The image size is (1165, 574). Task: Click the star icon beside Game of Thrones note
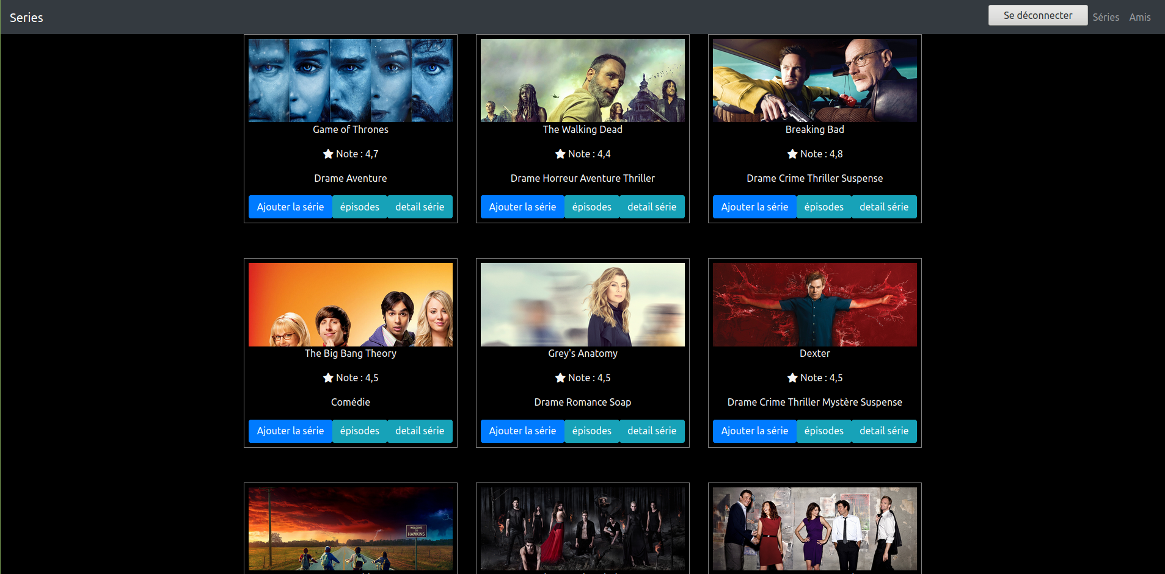(328, 154)
